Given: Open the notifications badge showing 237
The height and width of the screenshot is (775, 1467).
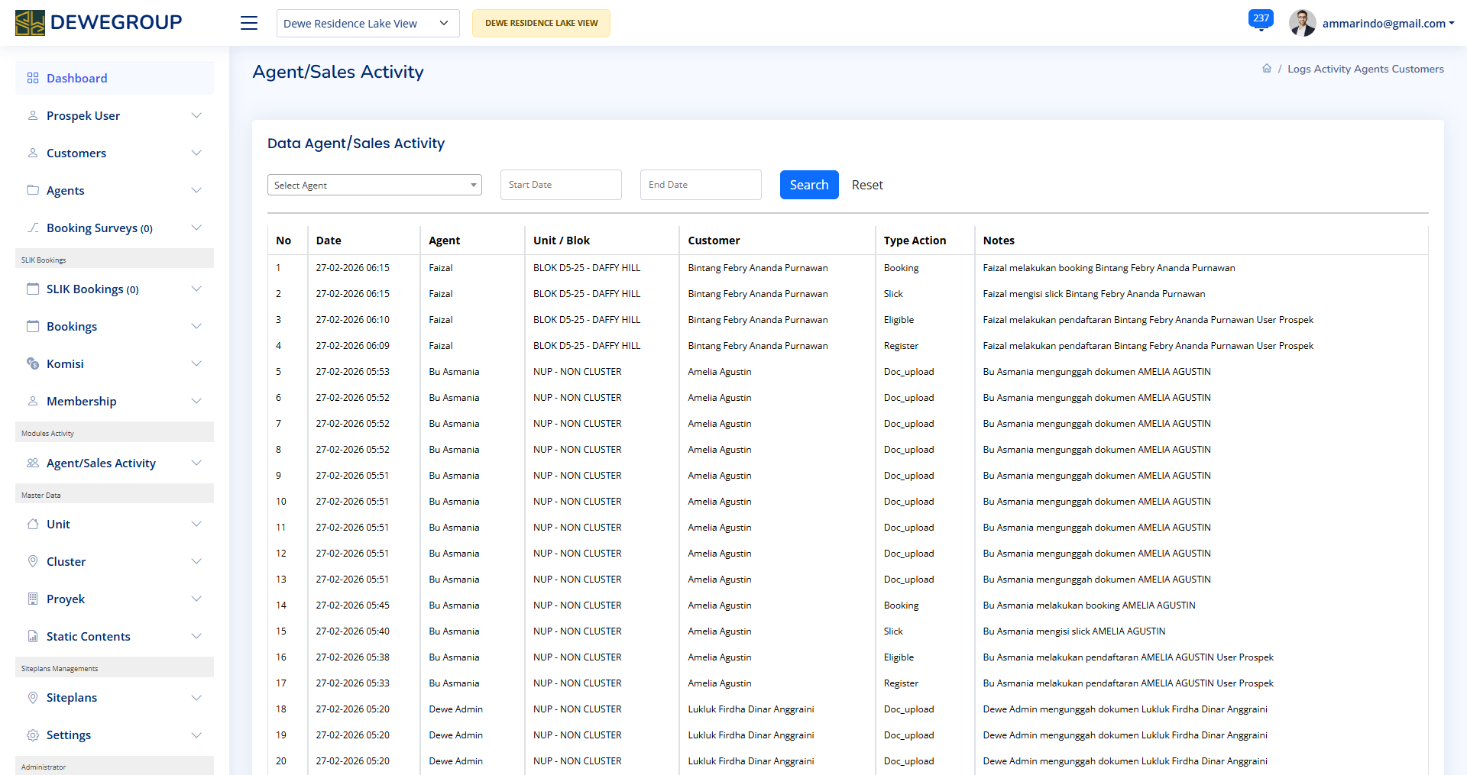Looking at the screenshot, I should [1260, 19].
